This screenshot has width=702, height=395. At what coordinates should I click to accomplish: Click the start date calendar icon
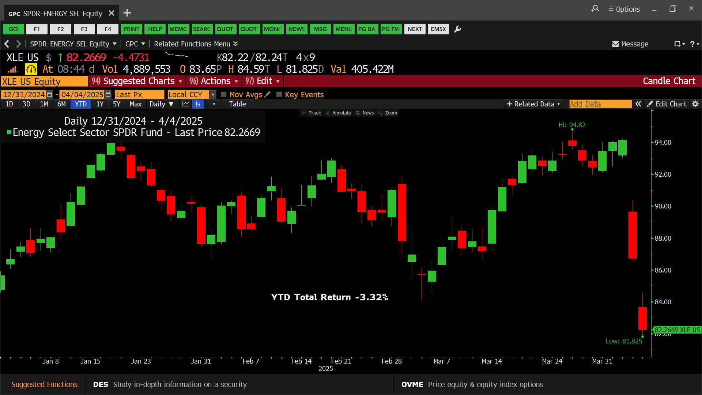pyautogui.click(x=50, y=94)
